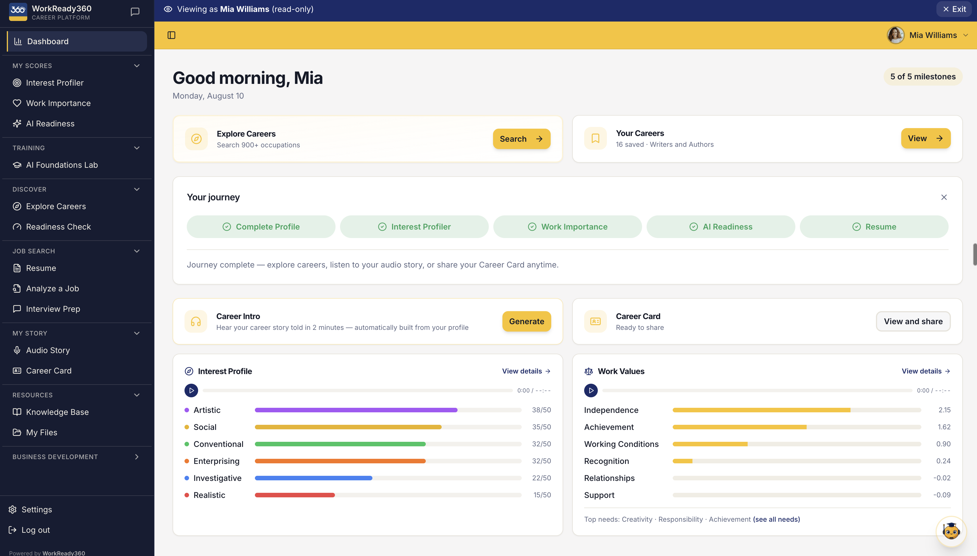Open Work Values View details link

pyautogui.click(x=926, y=371)
